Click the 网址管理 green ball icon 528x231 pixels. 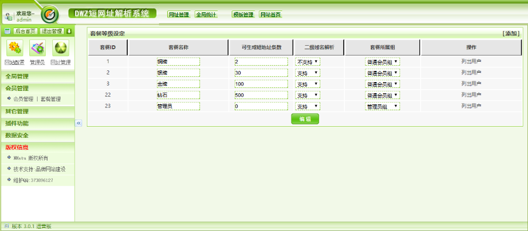(x=60, y=48)
